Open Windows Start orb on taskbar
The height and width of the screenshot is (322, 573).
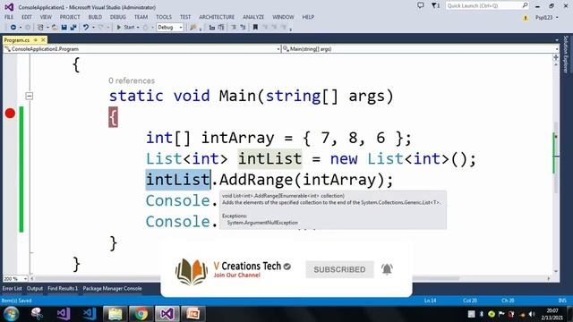pos(11,314)
